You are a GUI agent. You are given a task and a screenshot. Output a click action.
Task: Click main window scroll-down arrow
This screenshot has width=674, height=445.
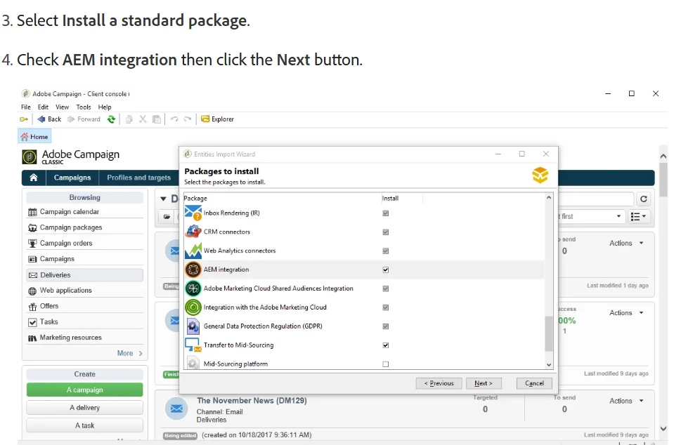pos(663,428)
